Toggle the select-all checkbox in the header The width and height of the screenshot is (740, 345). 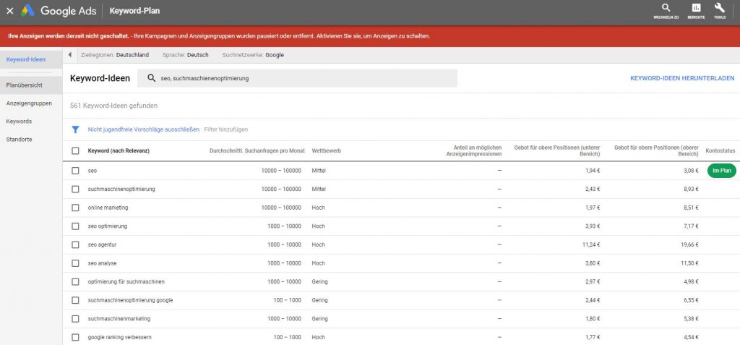(75, 150)
